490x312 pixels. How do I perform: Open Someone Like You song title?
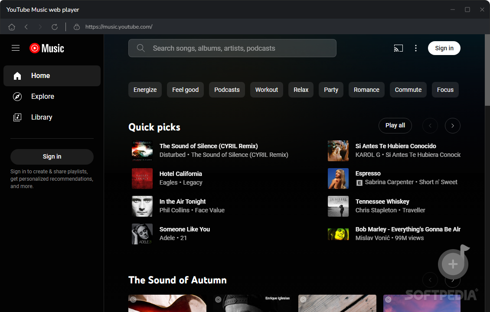coord(185,229)
